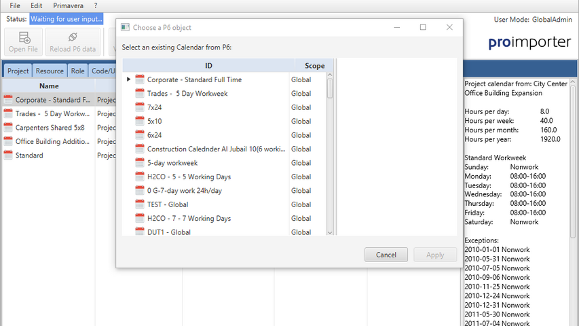Click the calendar icon beside 7x24

pyautogui.click(x=141, y=107)
